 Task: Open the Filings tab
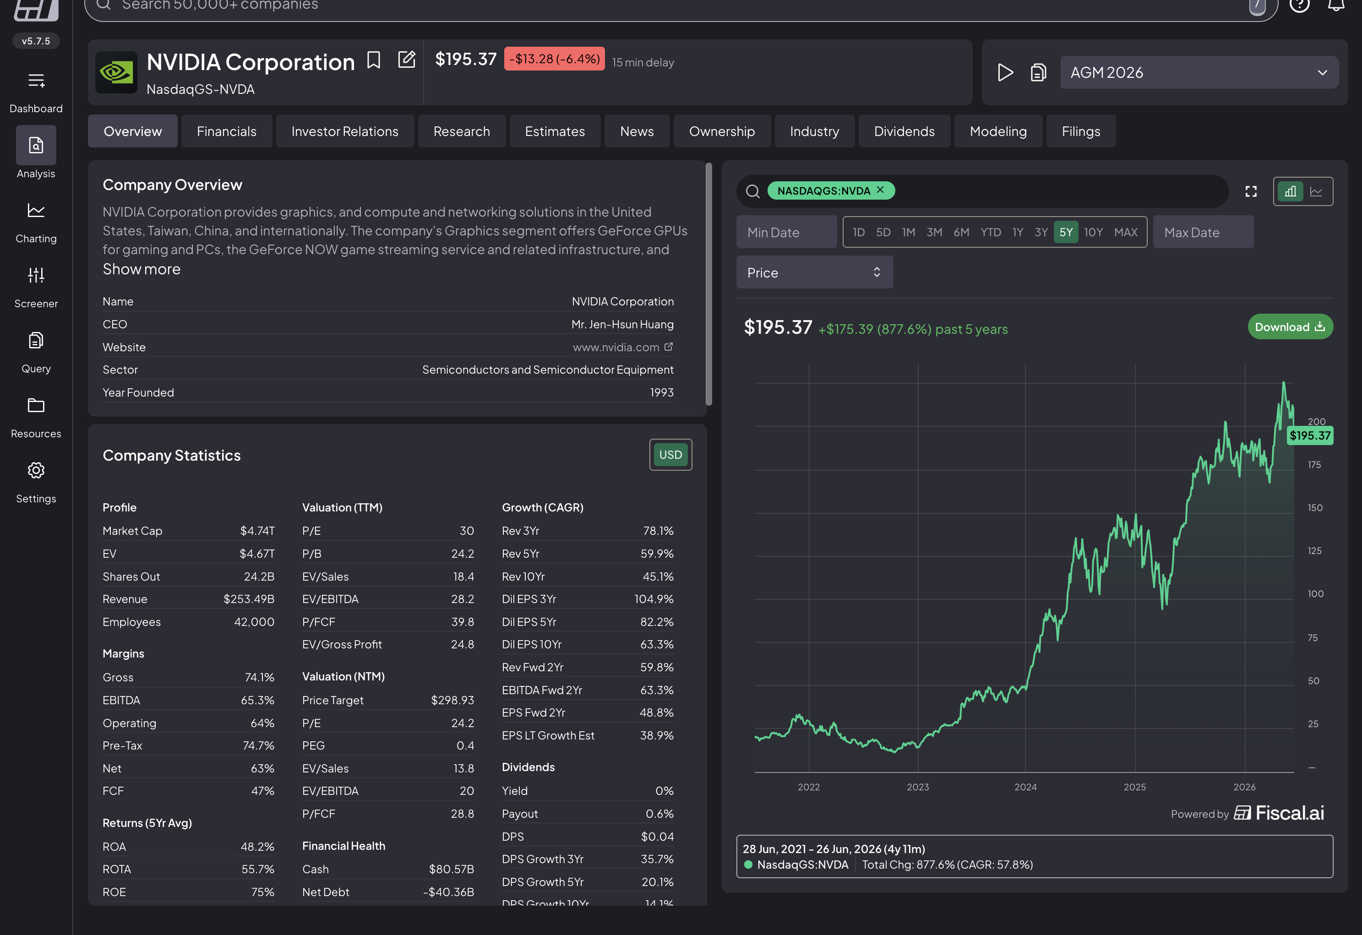1081,131
